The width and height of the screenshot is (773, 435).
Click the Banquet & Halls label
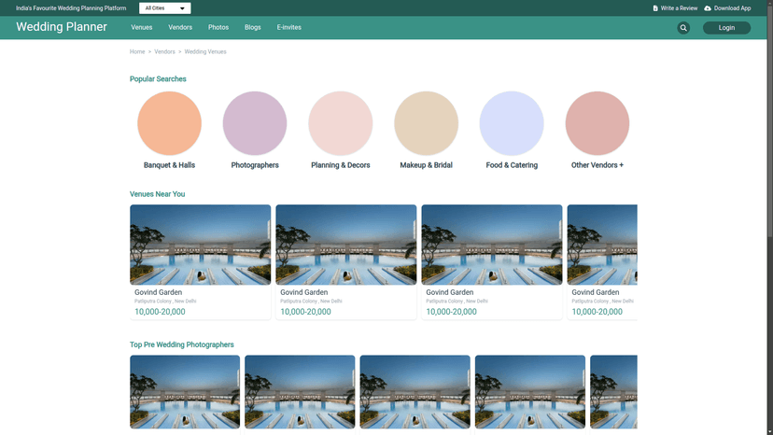tap(169, 165)
